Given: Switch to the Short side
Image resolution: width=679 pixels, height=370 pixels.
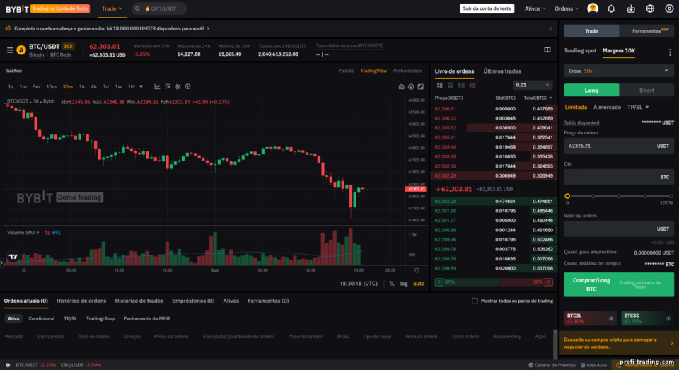Looking at the screenshot, I should [646, 90].
